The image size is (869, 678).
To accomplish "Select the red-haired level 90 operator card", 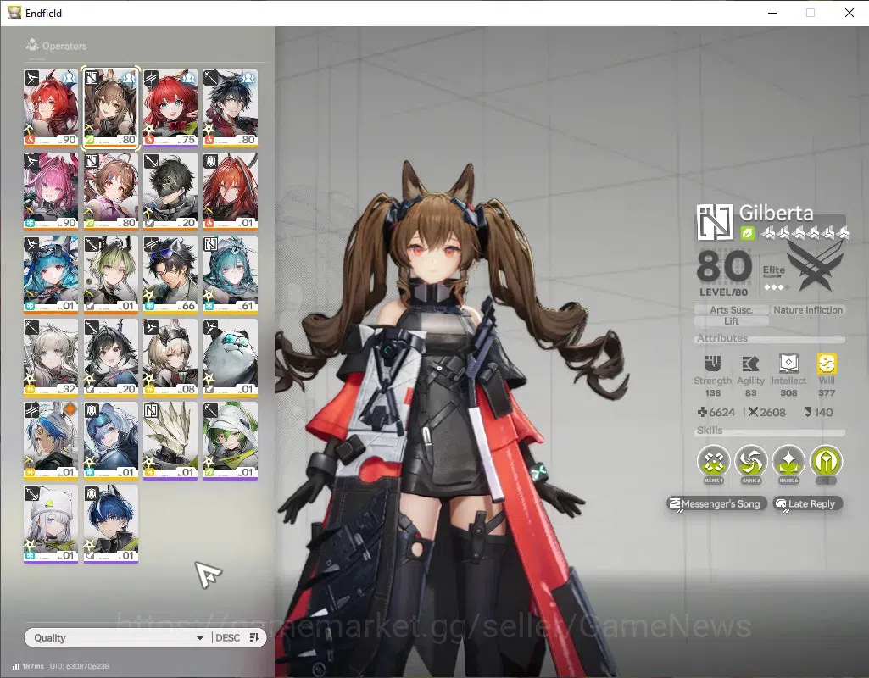I will [50, 108].
